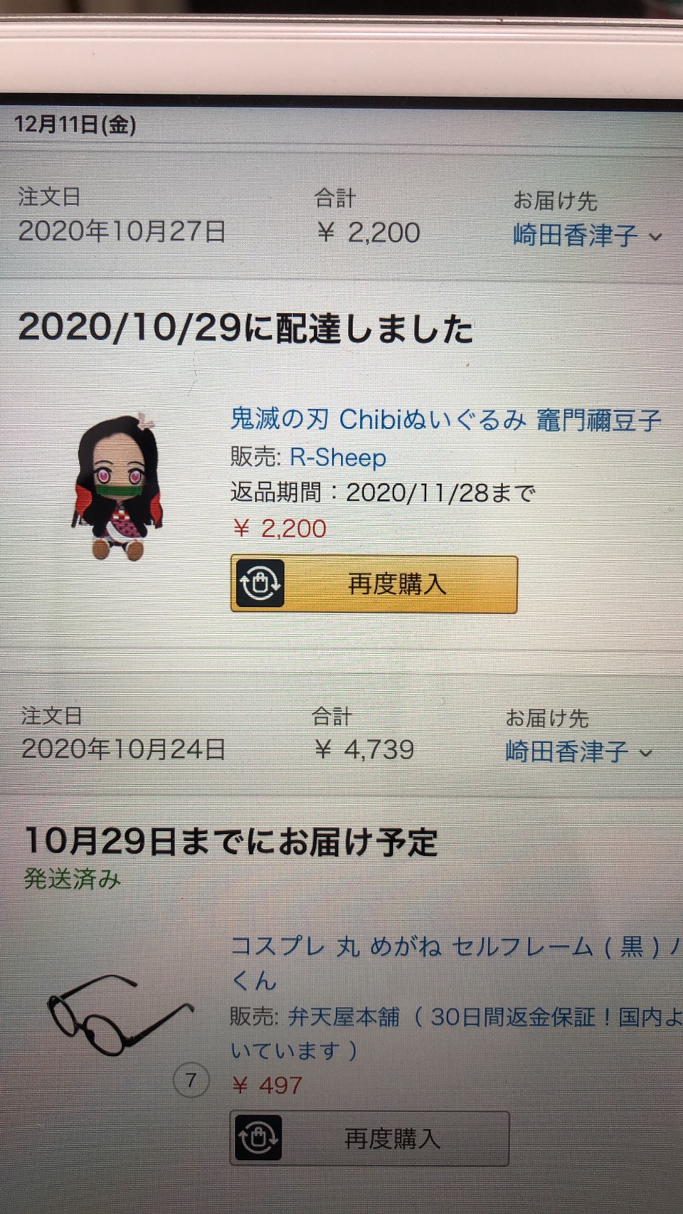Click the chevron beside the second 崎田香津子 name
Image resolution: width=683 pixels, height=1214 pixels.
(646, 753)
